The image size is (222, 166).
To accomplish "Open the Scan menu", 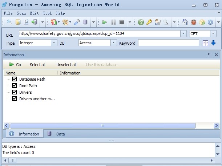I will coord(21,13).
